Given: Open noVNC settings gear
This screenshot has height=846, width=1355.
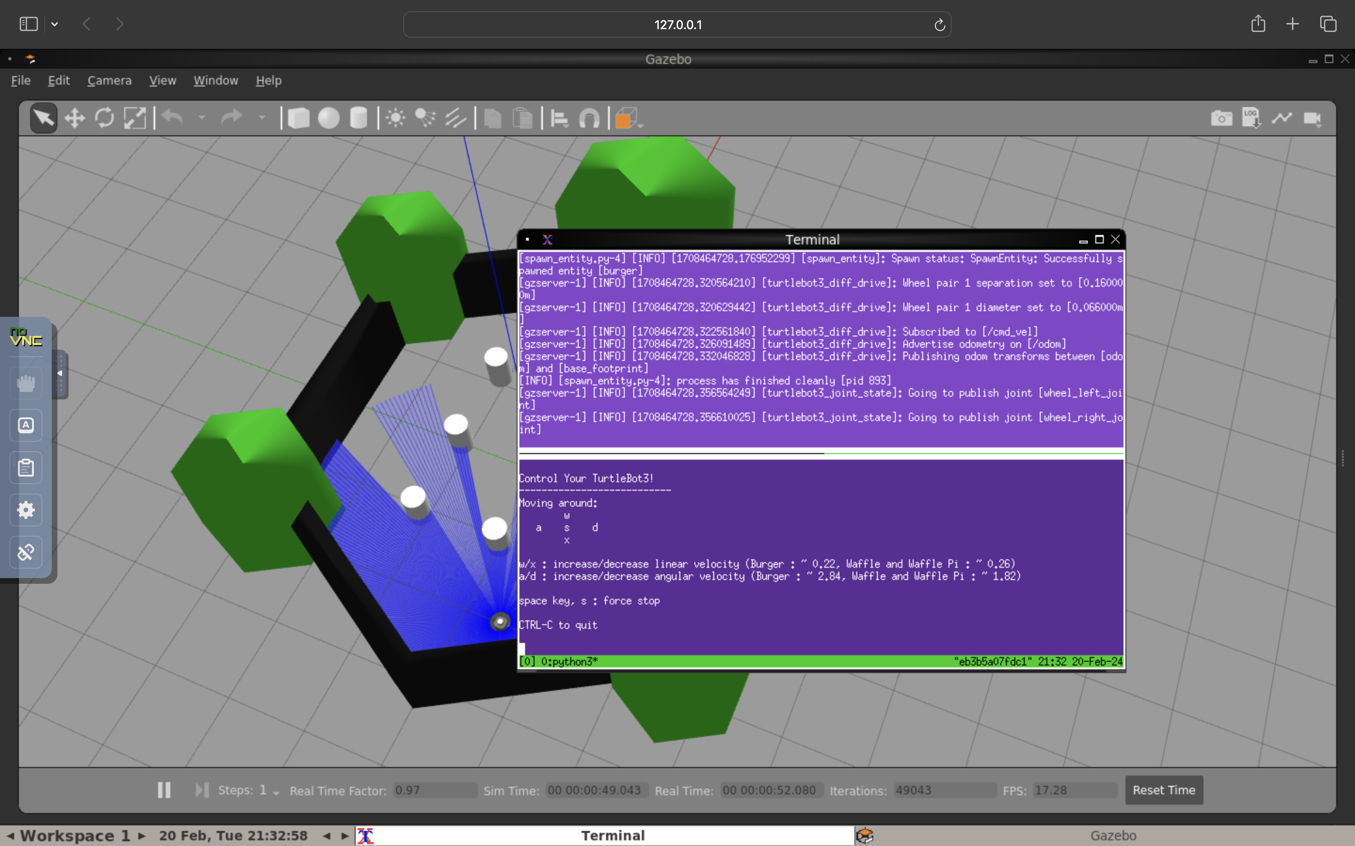Looking at the screenshot, I should (26, 510).
